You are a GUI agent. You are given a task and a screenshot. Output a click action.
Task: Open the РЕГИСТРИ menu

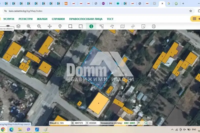pyautogui.click(x=26, y=19)
